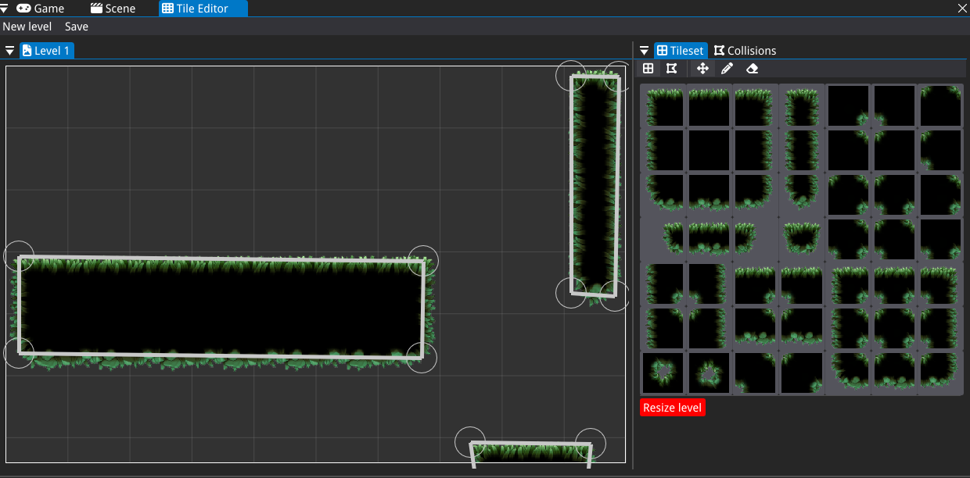Toggle tile grid mode in toolbar
This screenshot has height=478, width=970.
[x=648, y=69]
